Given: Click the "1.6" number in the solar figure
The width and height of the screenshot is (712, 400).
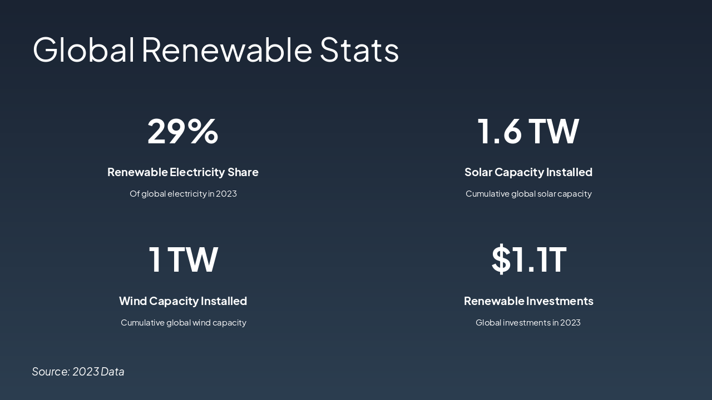Looking at the screenshot, I should [x=500, y=132].
